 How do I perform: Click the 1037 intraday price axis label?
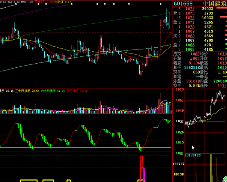point(180,121)
